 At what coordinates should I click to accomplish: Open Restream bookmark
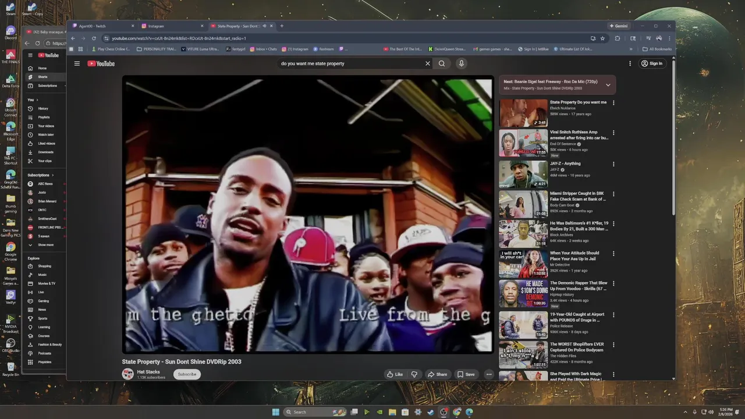coord(324,49)
